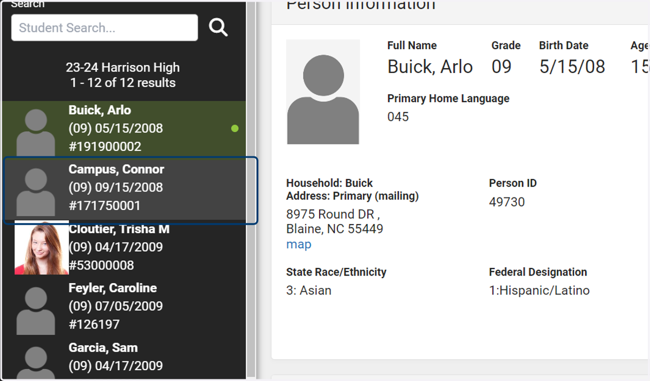Viewport: 650px width, 381px height.
Task: Click the Student Search input field
Action: (x=105, y=28)
